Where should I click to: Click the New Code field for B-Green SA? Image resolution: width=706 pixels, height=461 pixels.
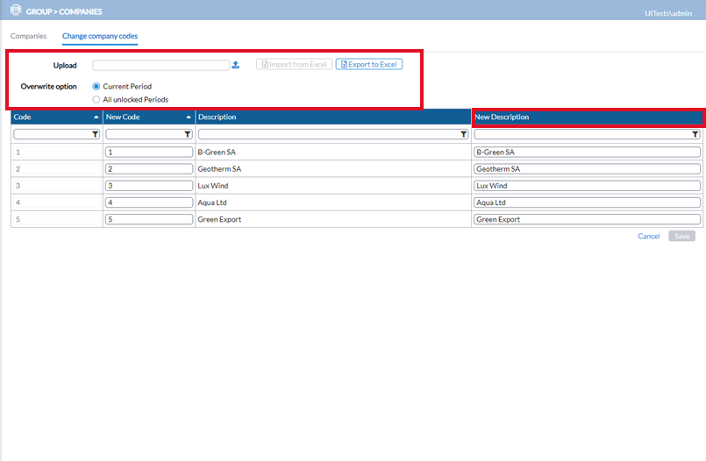[149, 152]
